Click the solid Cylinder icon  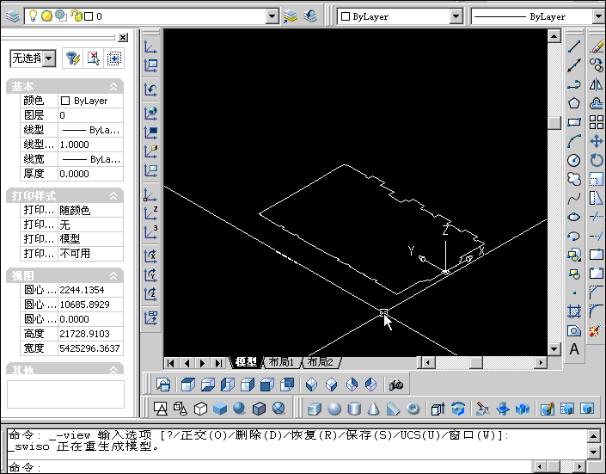pos(354,409)
